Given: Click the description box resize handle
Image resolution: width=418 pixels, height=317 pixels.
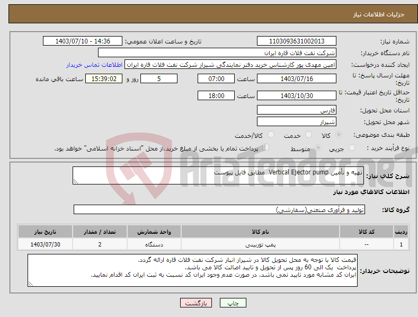Looking at the screenshot, I should [76, 181].
